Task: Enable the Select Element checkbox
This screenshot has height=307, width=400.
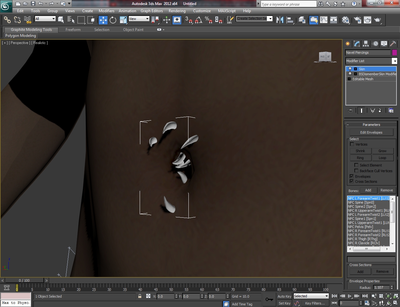Action: pos(356,165)
